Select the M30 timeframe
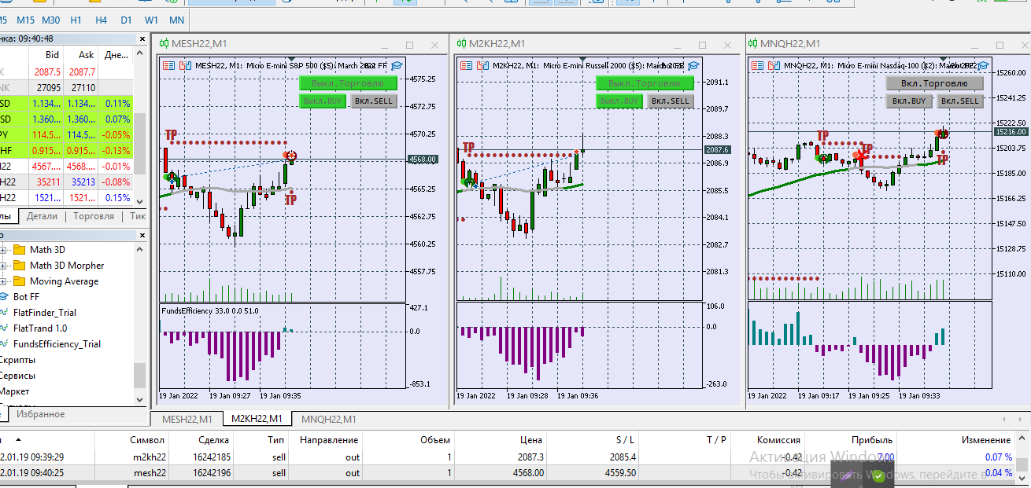This screenshot has height=488, width=1031. pos(51,20)
